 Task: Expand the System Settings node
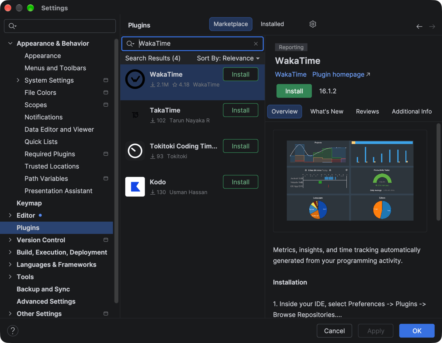[18, 80]
